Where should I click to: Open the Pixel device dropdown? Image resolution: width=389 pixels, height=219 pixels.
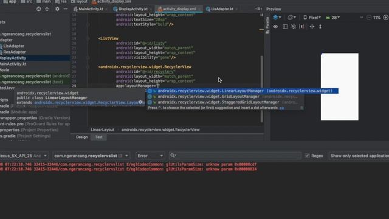(x=312, y=18)
